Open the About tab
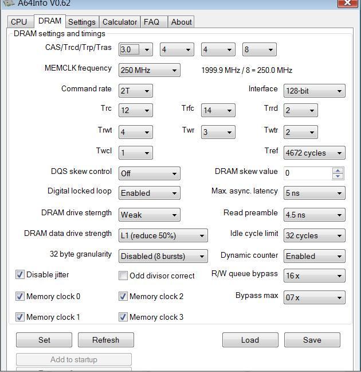 tap(181, 22)
